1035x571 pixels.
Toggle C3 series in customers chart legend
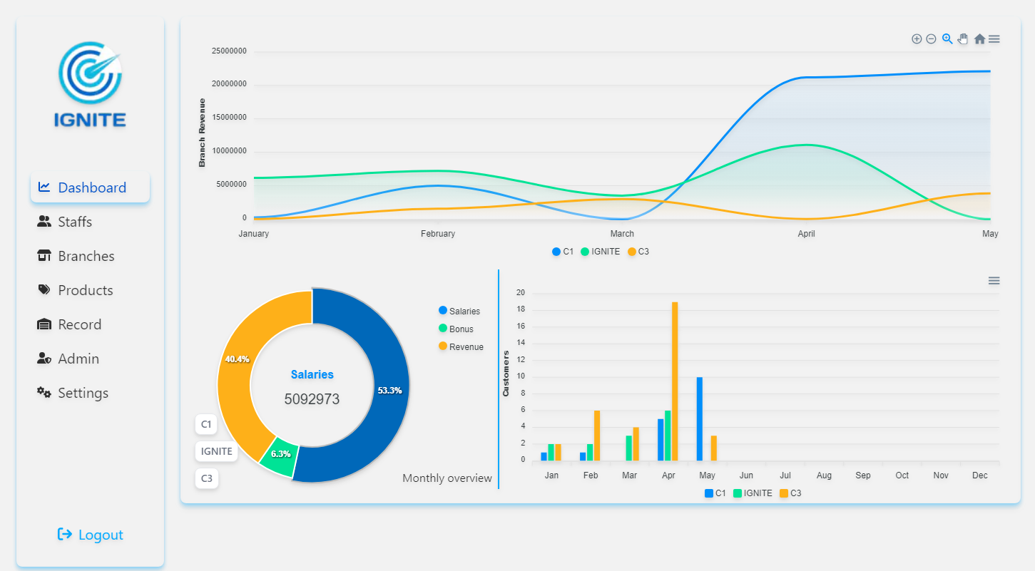point(791,493)
